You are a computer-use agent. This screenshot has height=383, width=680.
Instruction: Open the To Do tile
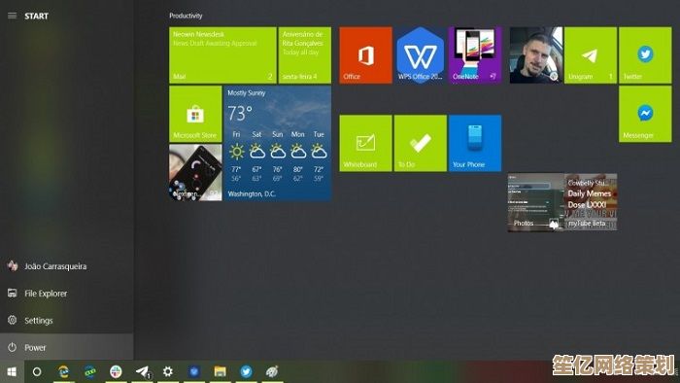421,143
